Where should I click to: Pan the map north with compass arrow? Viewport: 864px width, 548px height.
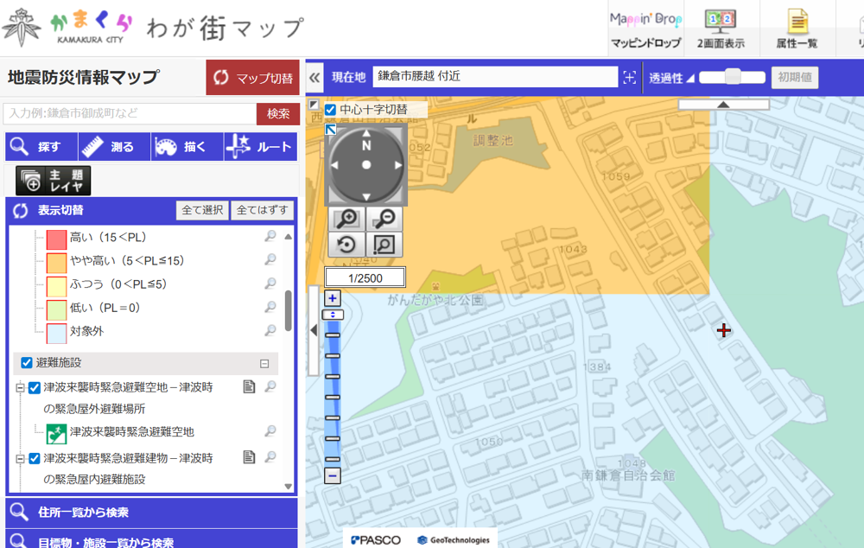(x=366, y=135)
